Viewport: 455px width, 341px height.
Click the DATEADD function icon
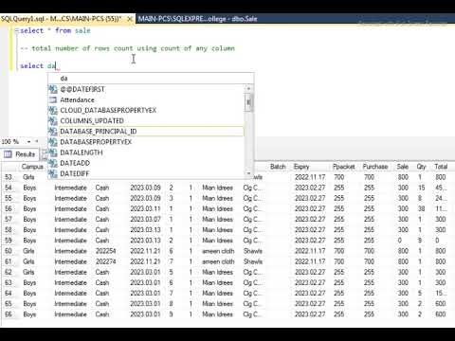click(53, 163)
